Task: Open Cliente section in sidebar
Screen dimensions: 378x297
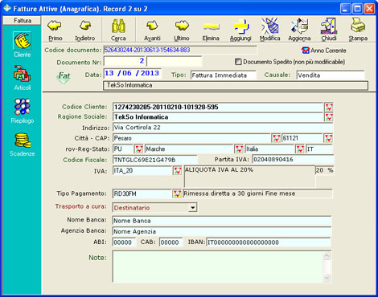Action: [23, 44]
